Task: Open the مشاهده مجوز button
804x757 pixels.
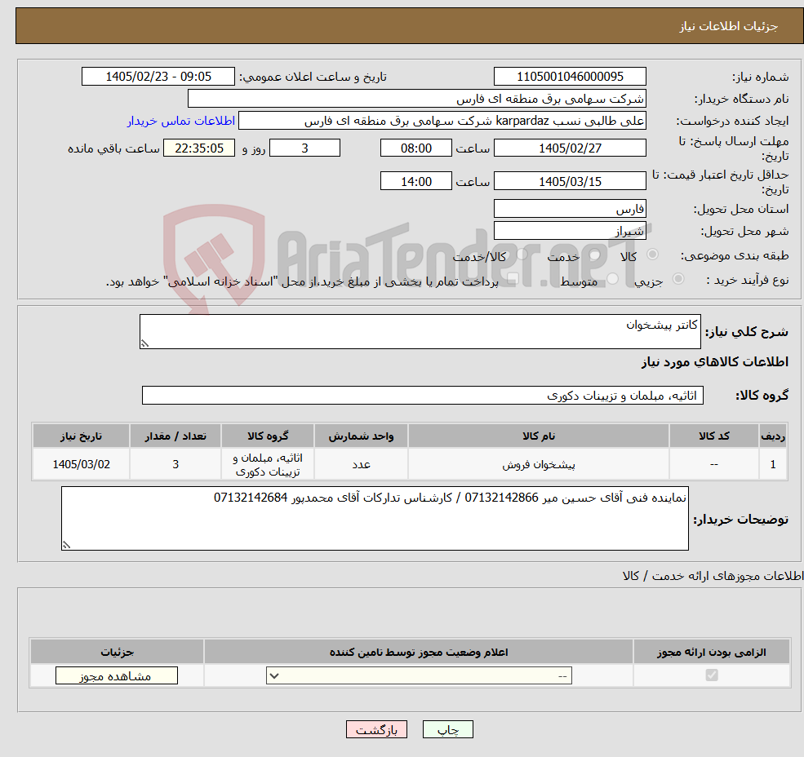Action: (117, 675)
